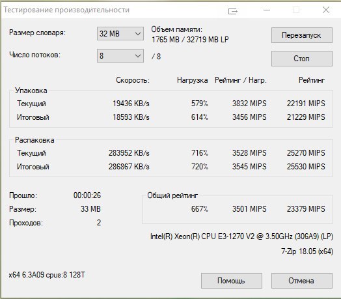This screenshot has height=299, width=341.
Task: Click the 25270 MIPS unpacking rating
Action: pos(306,153)
